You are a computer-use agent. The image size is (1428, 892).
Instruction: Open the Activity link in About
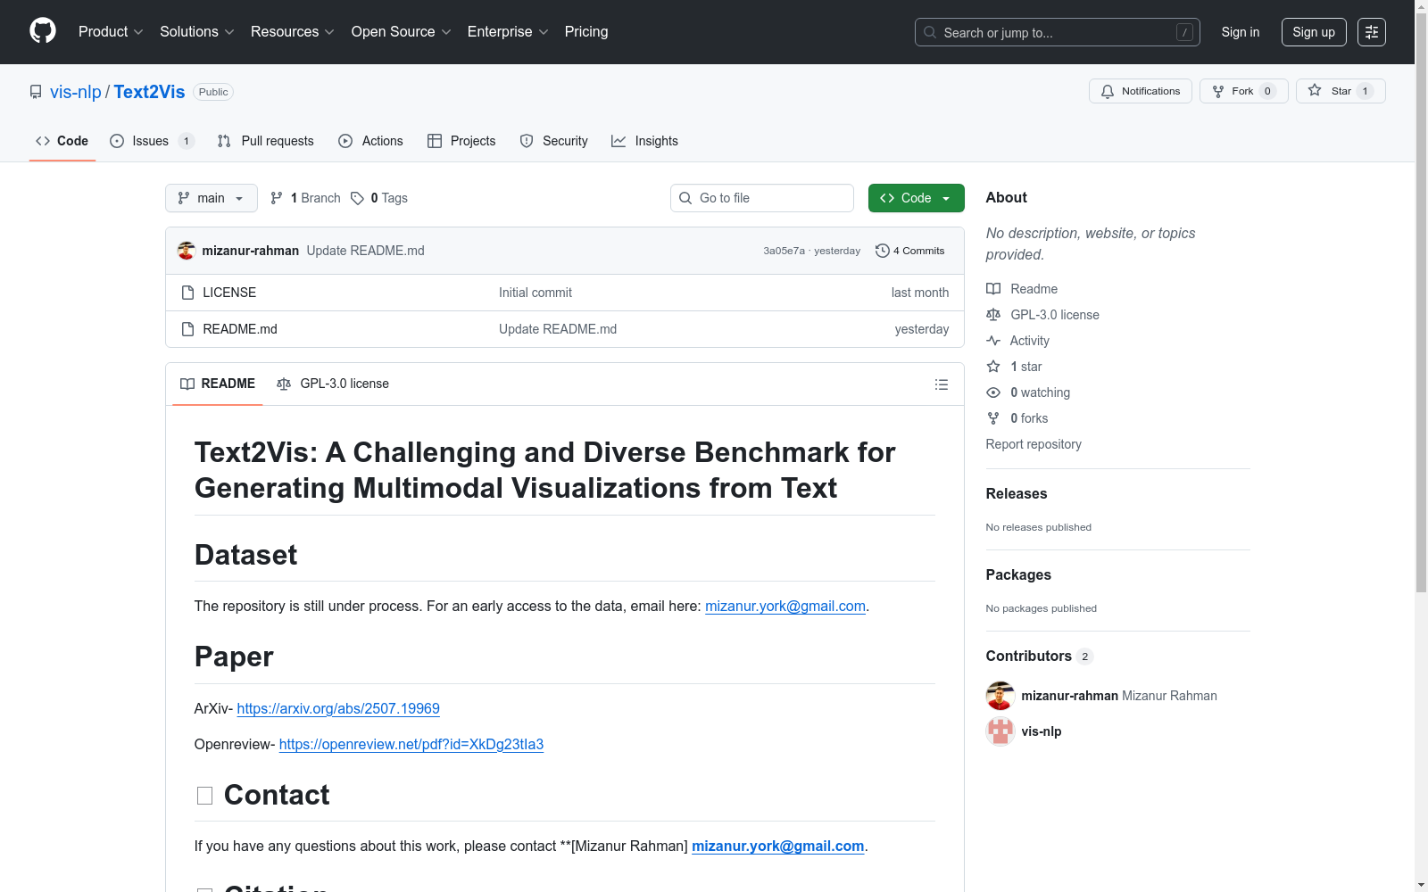pos(1017,341)
